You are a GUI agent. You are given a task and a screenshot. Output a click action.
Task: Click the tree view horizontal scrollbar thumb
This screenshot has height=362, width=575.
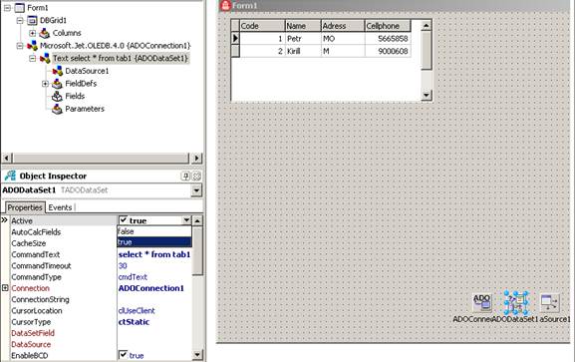pos(101,159)
